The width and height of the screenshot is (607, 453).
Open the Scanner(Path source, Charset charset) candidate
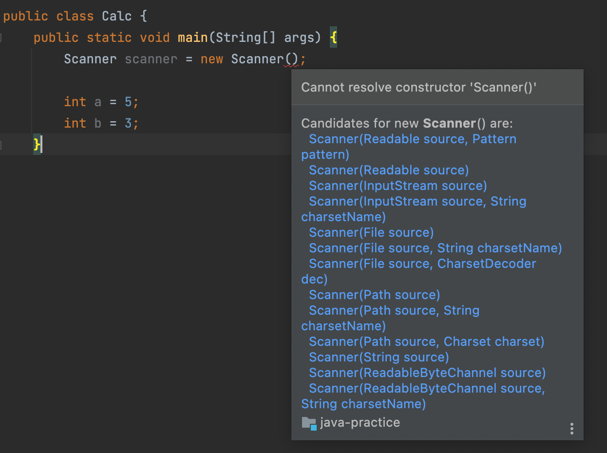click(x=426, y=341)
